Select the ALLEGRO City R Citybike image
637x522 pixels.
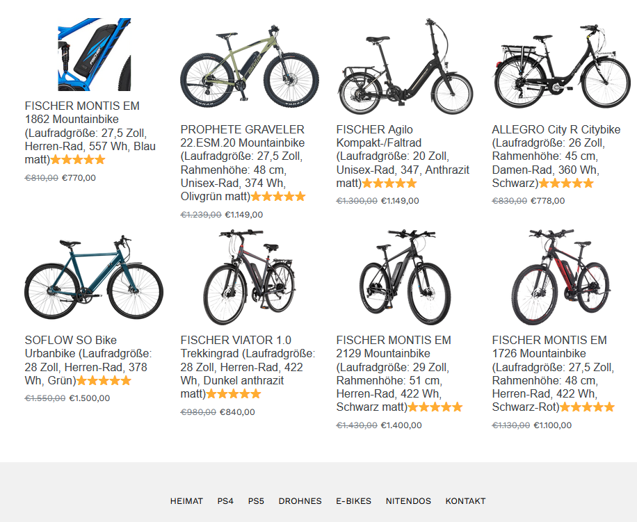tap(561, 66)
